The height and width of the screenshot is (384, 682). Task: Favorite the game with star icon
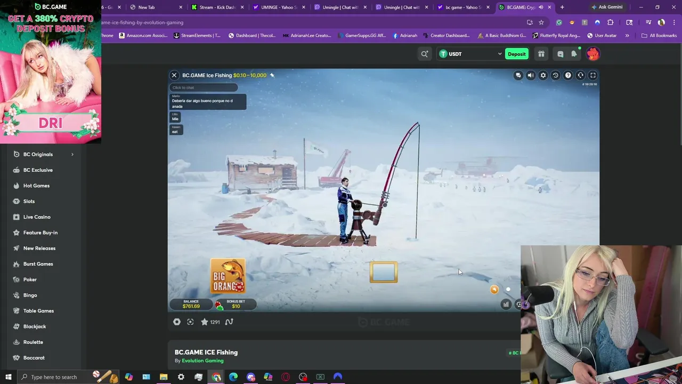click(205, 322)
